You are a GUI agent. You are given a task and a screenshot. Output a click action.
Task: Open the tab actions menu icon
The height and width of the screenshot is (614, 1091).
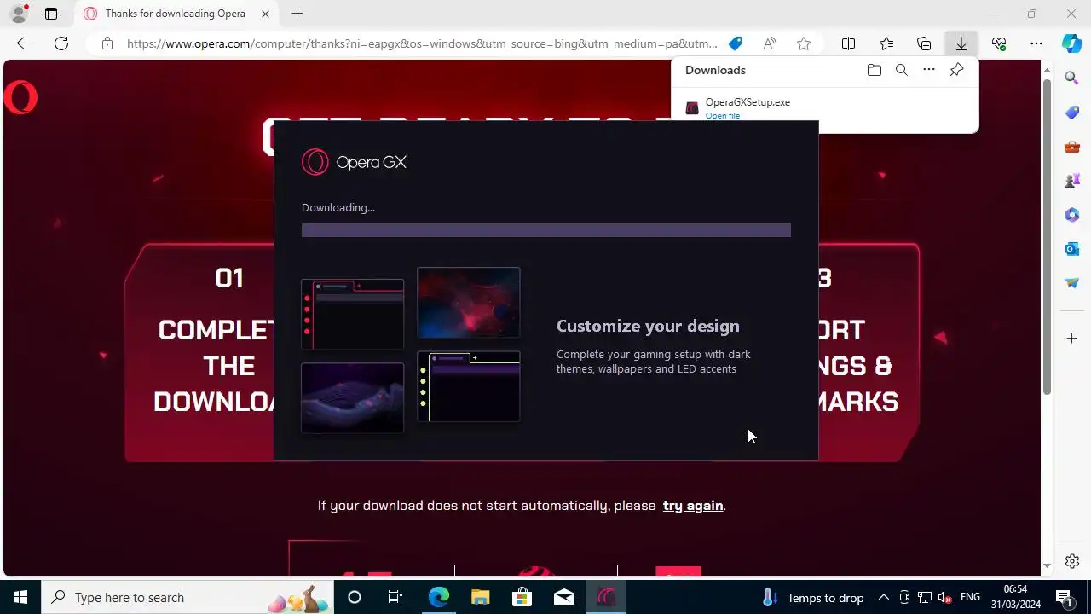[51, 14]
